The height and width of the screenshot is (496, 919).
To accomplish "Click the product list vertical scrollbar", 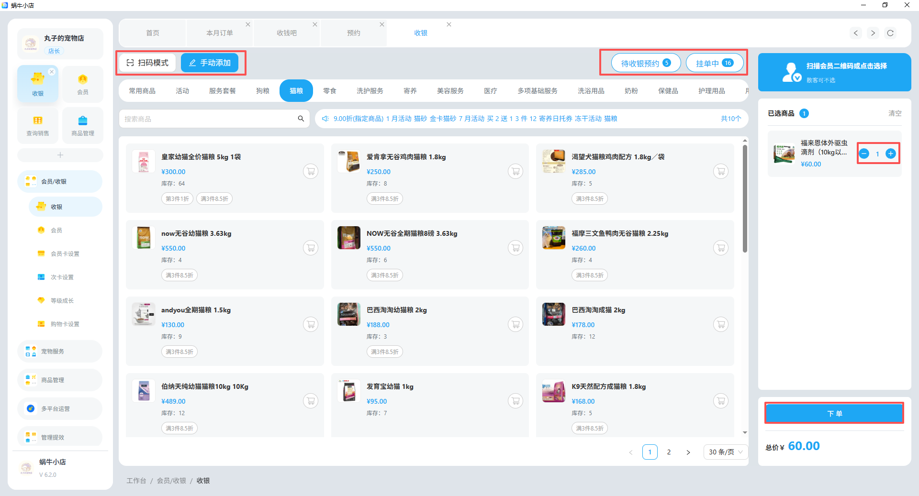I will pyautogui.click(x=745, y=198).
